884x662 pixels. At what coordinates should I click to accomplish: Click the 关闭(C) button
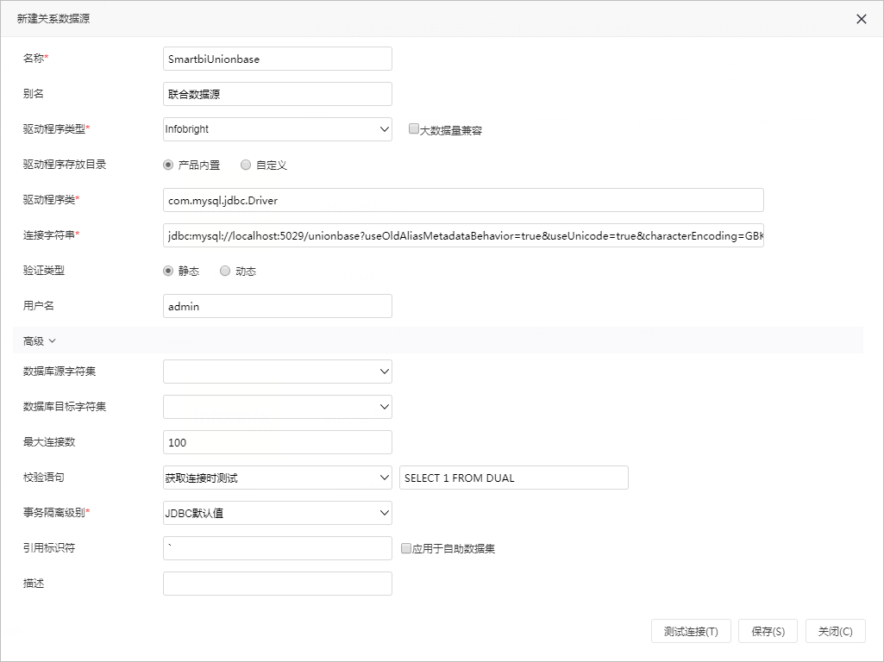[x=835, y=632]
